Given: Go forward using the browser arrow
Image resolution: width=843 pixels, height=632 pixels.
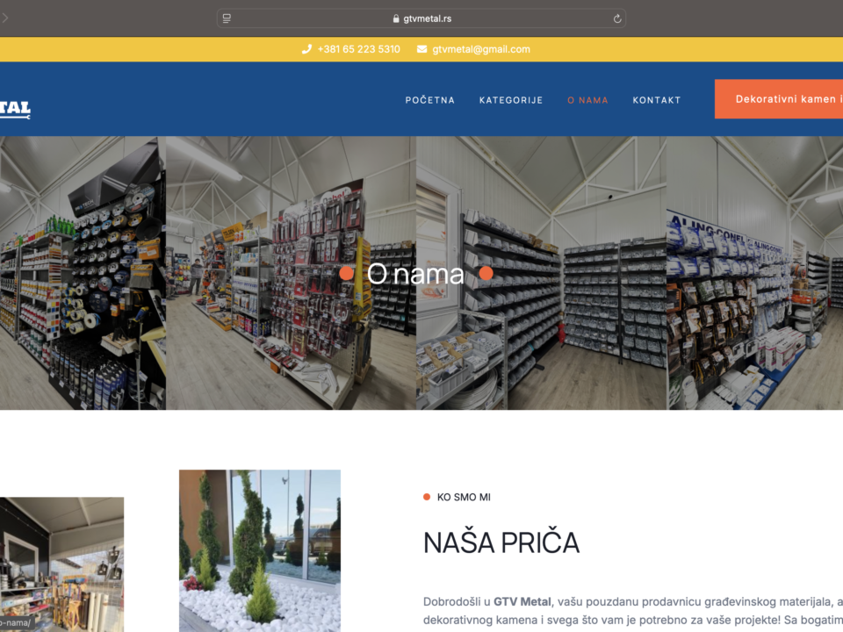Looking at the screenshot, I should pos(5,18).
